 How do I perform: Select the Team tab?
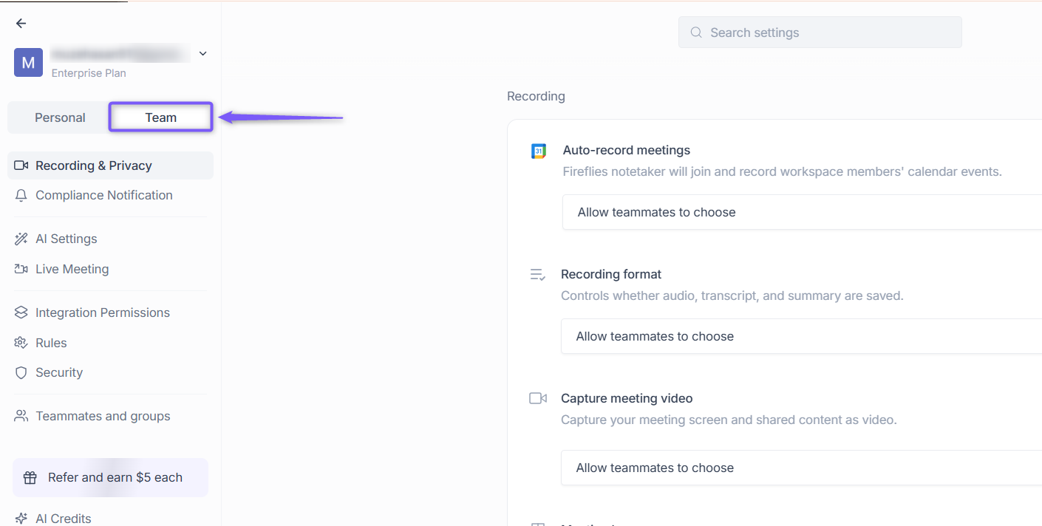tap(161, 118)
